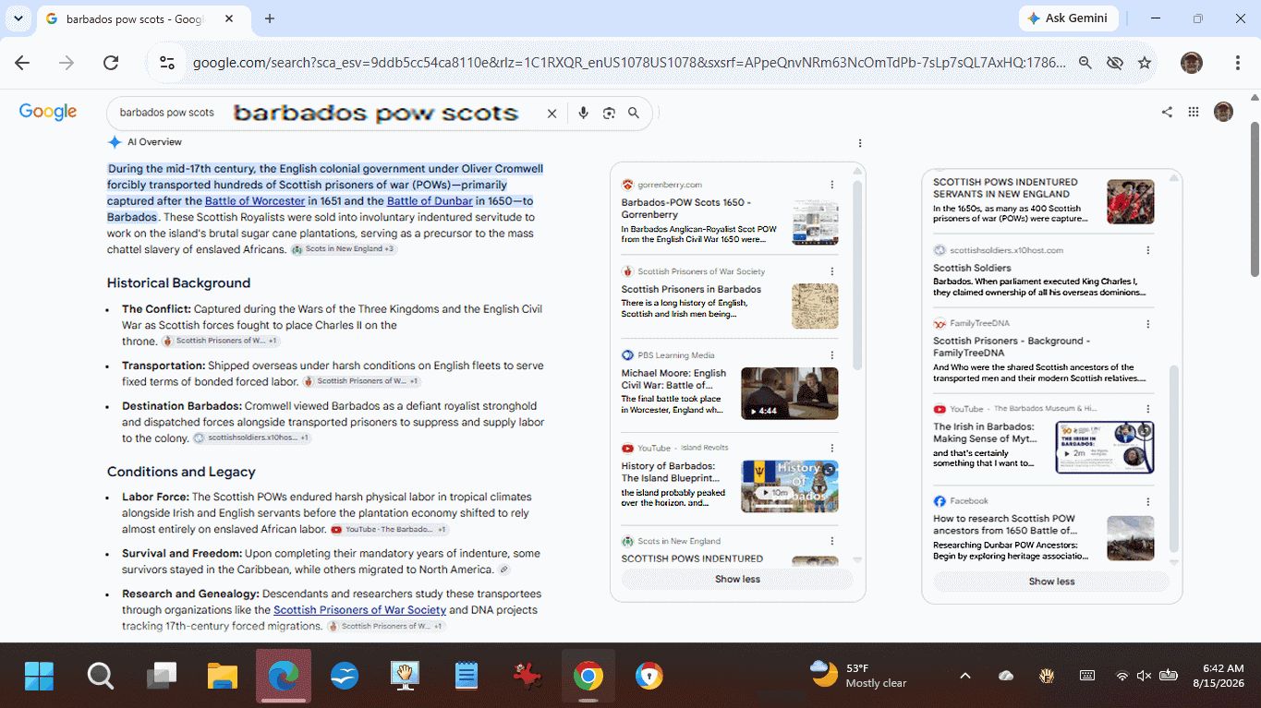Submit search using the magnifier icon
This screenshot has height=708, width=1261.
[634, 113]
